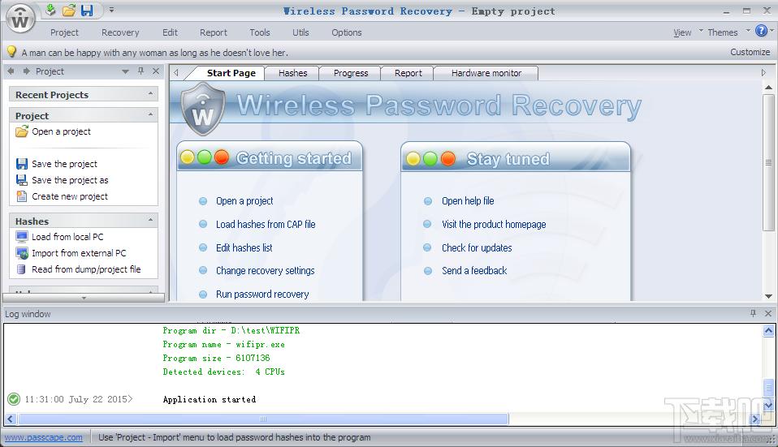778x447 pixels.
Task: Click Load hashes from CAP file link
Action: pyautogui.click(x=266, y=224)
